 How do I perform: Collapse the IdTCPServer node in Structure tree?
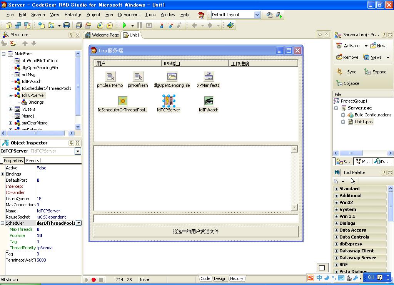[x=10, y=95]
